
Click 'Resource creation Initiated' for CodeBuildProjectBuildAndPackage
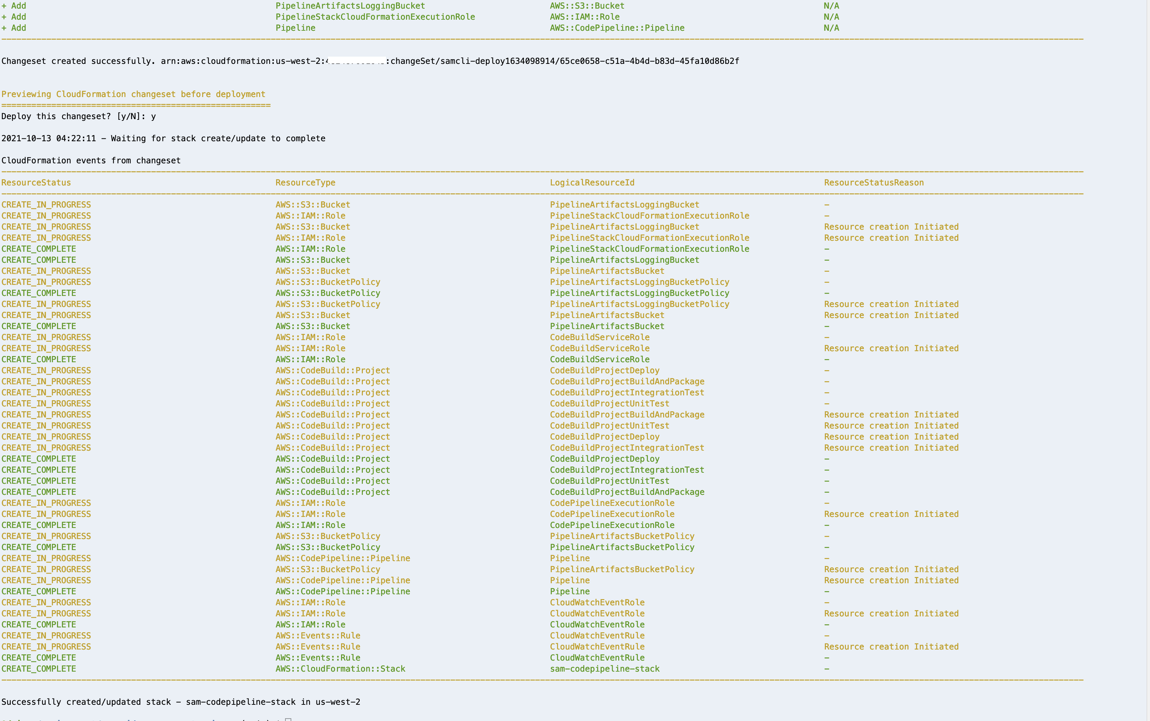[892, 414]
